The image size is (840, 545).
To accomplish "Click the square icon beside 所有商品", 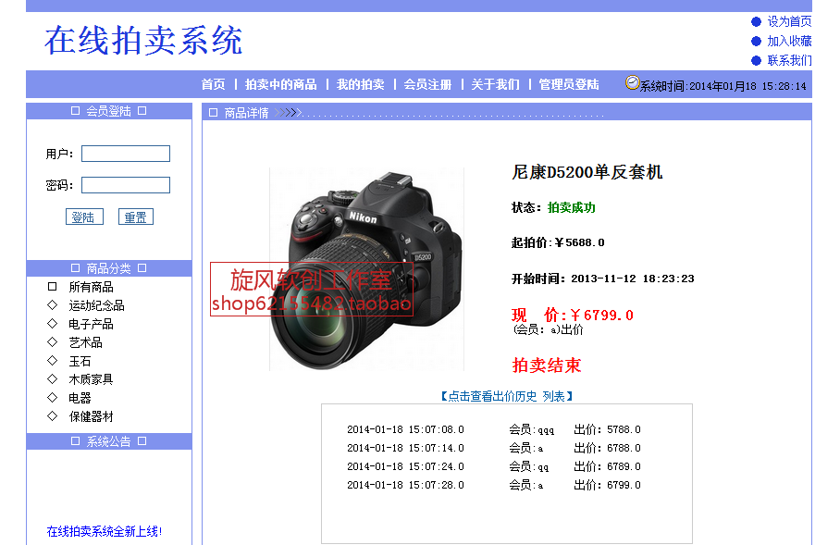I will point(52,287).
